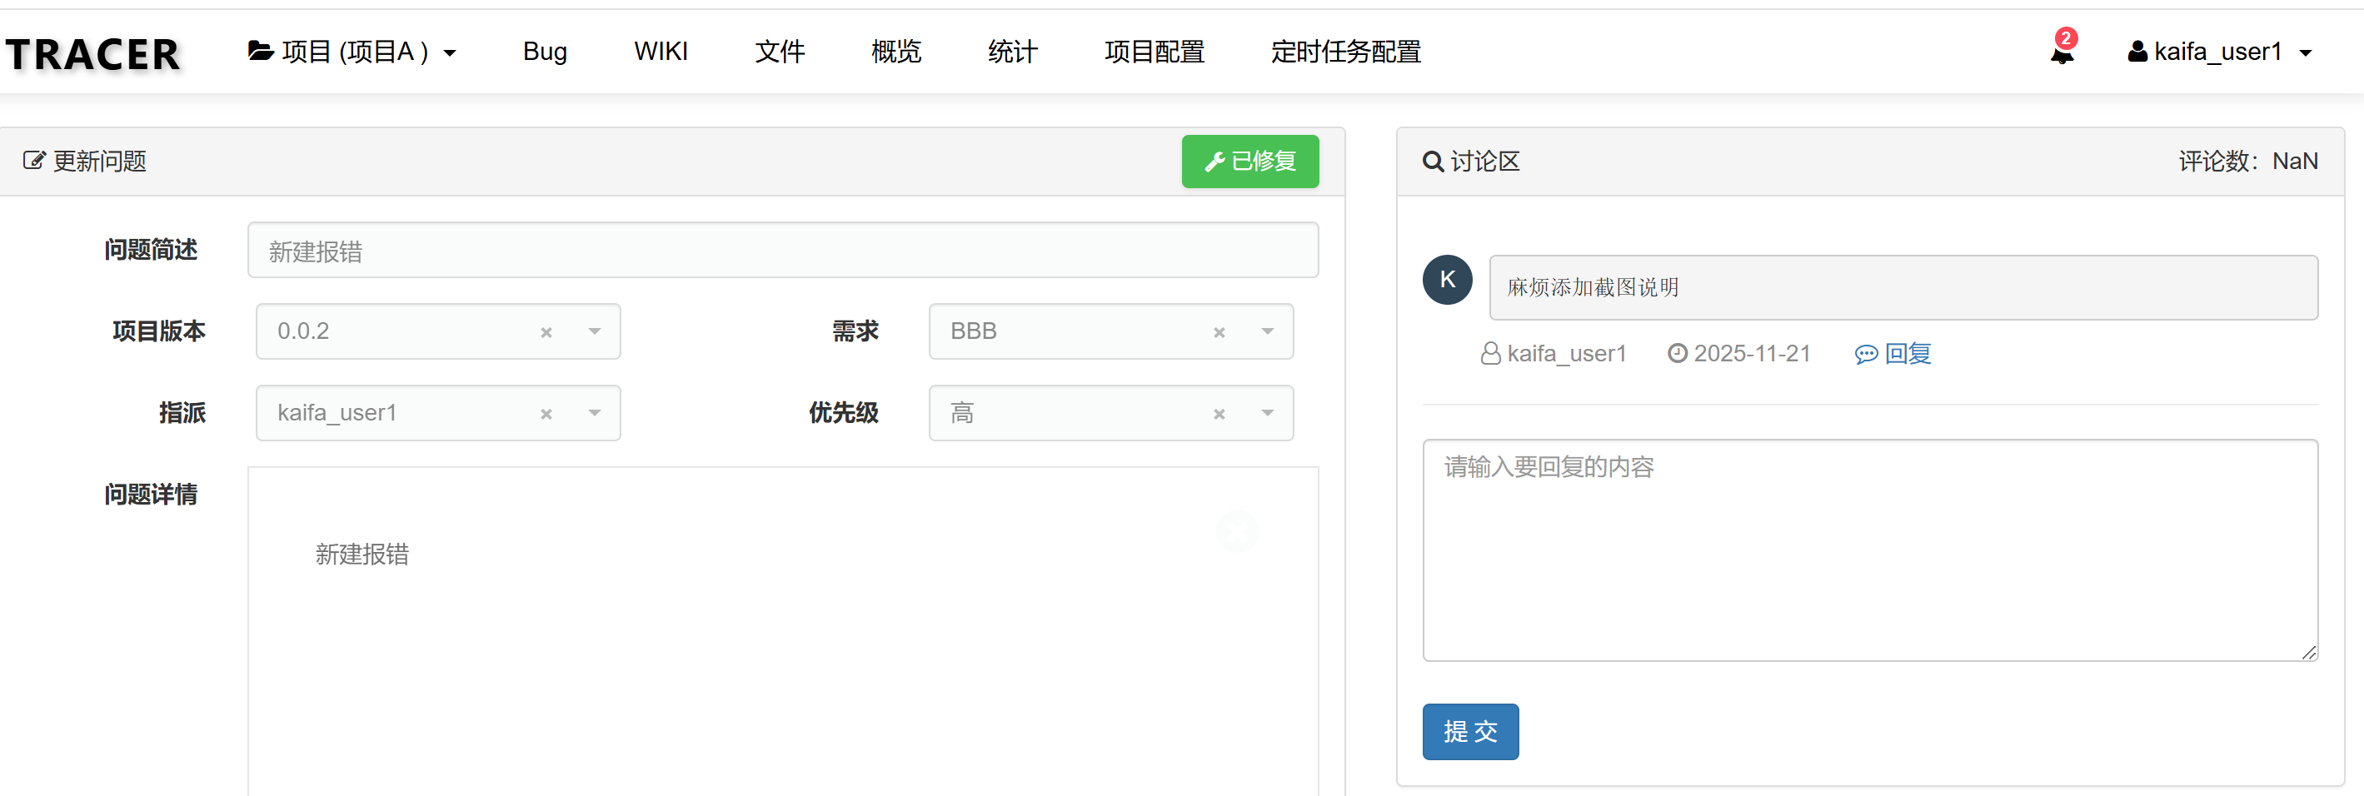Expand the 项目版本 dropdown
The image size is (2364, 796).
click(x=595, y=332)
